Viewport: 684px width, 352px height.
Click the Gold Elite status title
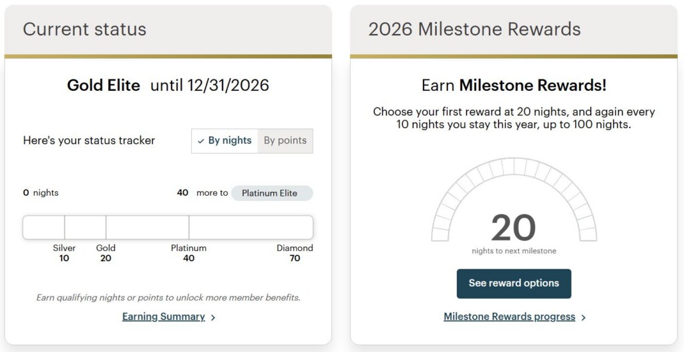(104, 85)
